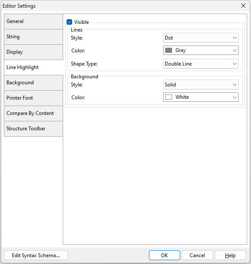Open the Printer Font tab
Image resolution: width=251 pixels, height=264 pixels.
pyautogui.click(x=33, y=98)
